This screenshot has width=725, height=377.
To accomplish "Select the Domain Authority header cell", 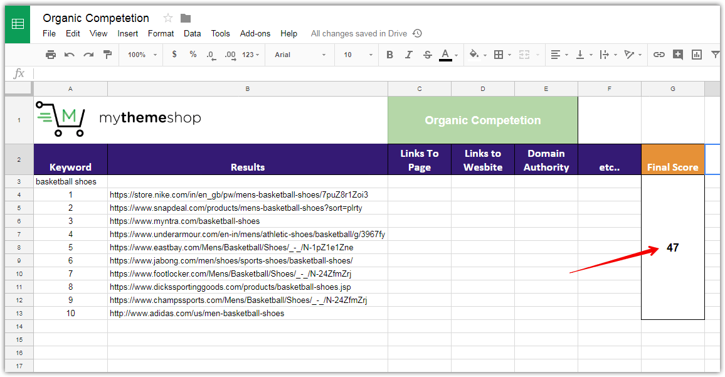I will 546,159.
